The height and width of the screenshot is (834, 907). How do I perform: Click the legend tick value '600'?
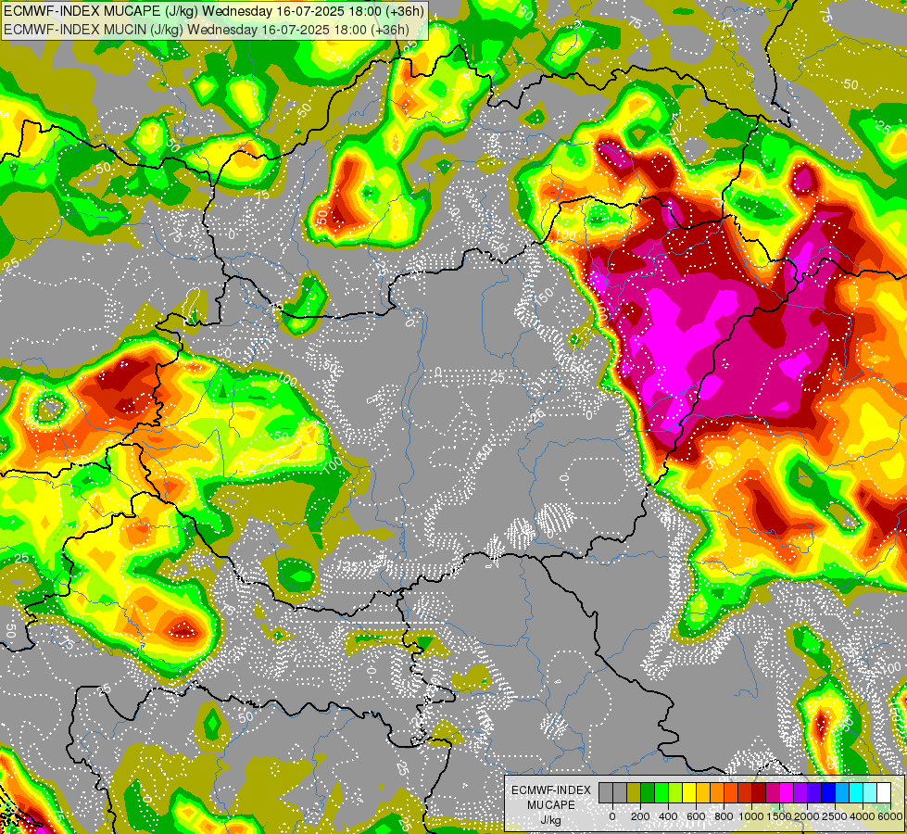[x=696, y=816]
